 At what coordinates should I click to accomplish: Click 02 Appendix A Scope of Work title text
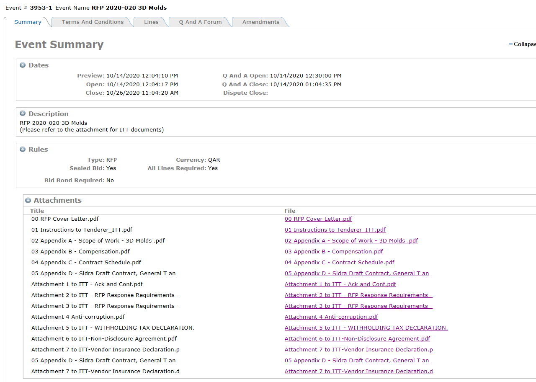pos(98,240)
